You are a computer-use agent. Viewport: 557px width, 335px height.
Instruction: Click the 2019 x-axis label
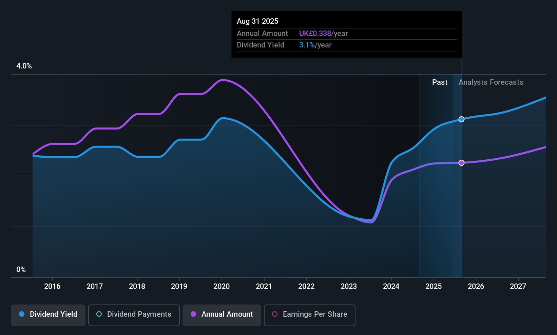click(x=179, y=287)
